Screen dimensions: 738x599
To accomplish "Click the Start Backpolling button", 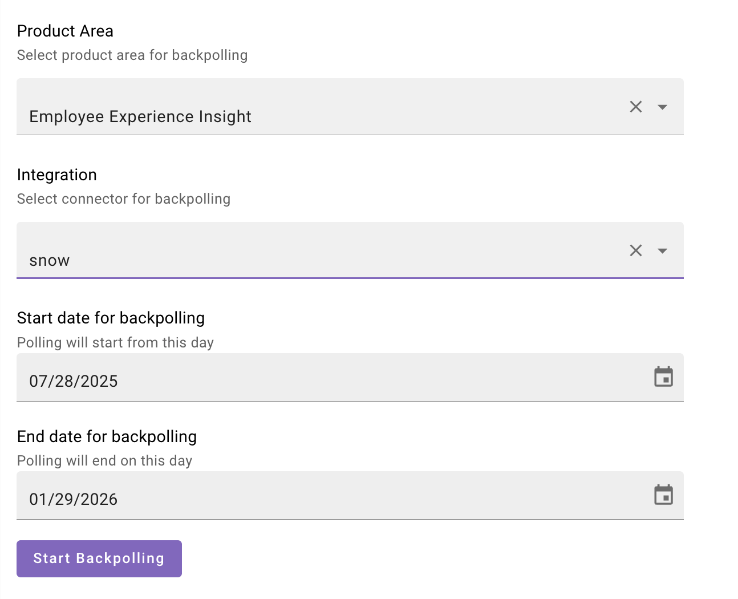I will click(x=99, y=558).
